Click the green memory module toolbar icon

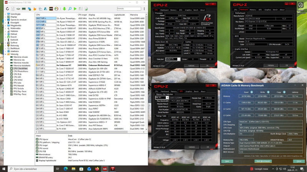24,9
